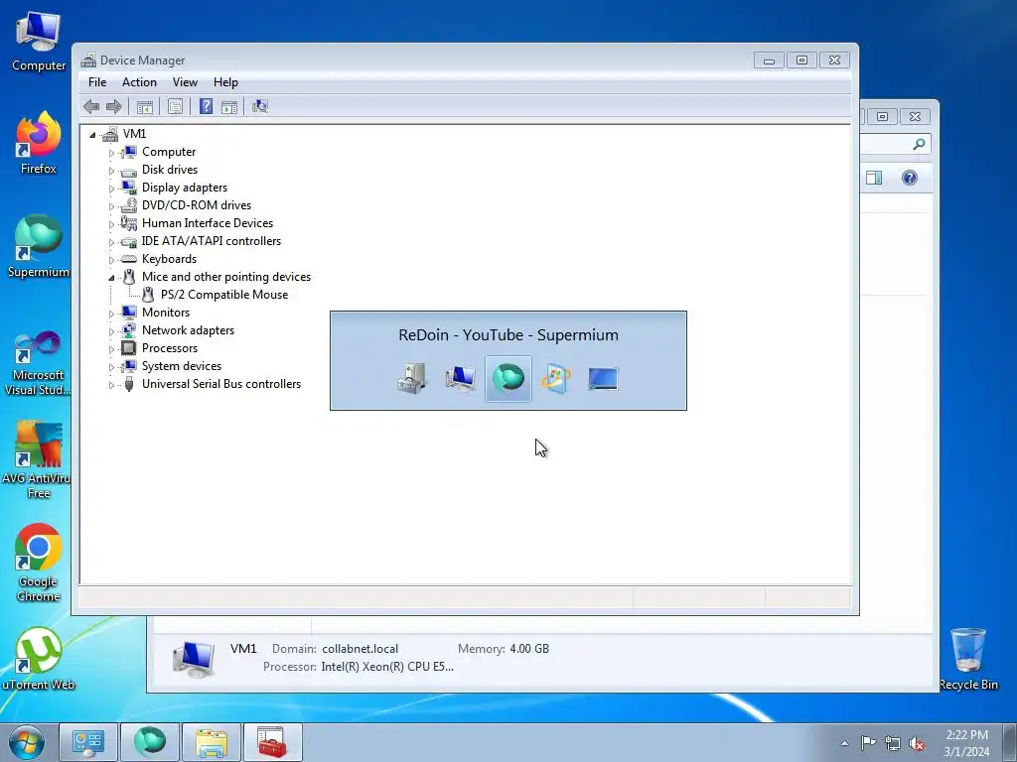Click Scan for hardware changes icon
The width and height of the screenshot is (1017, 762).
pyautogui.click(x=260, y=106)
